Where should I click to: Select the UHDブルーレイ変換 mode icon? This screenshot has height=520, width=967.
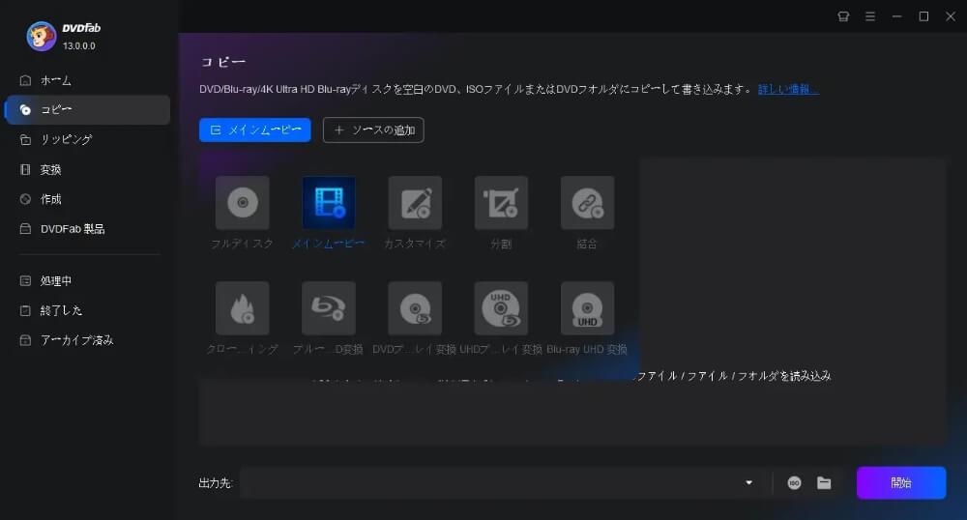point(501,308)
